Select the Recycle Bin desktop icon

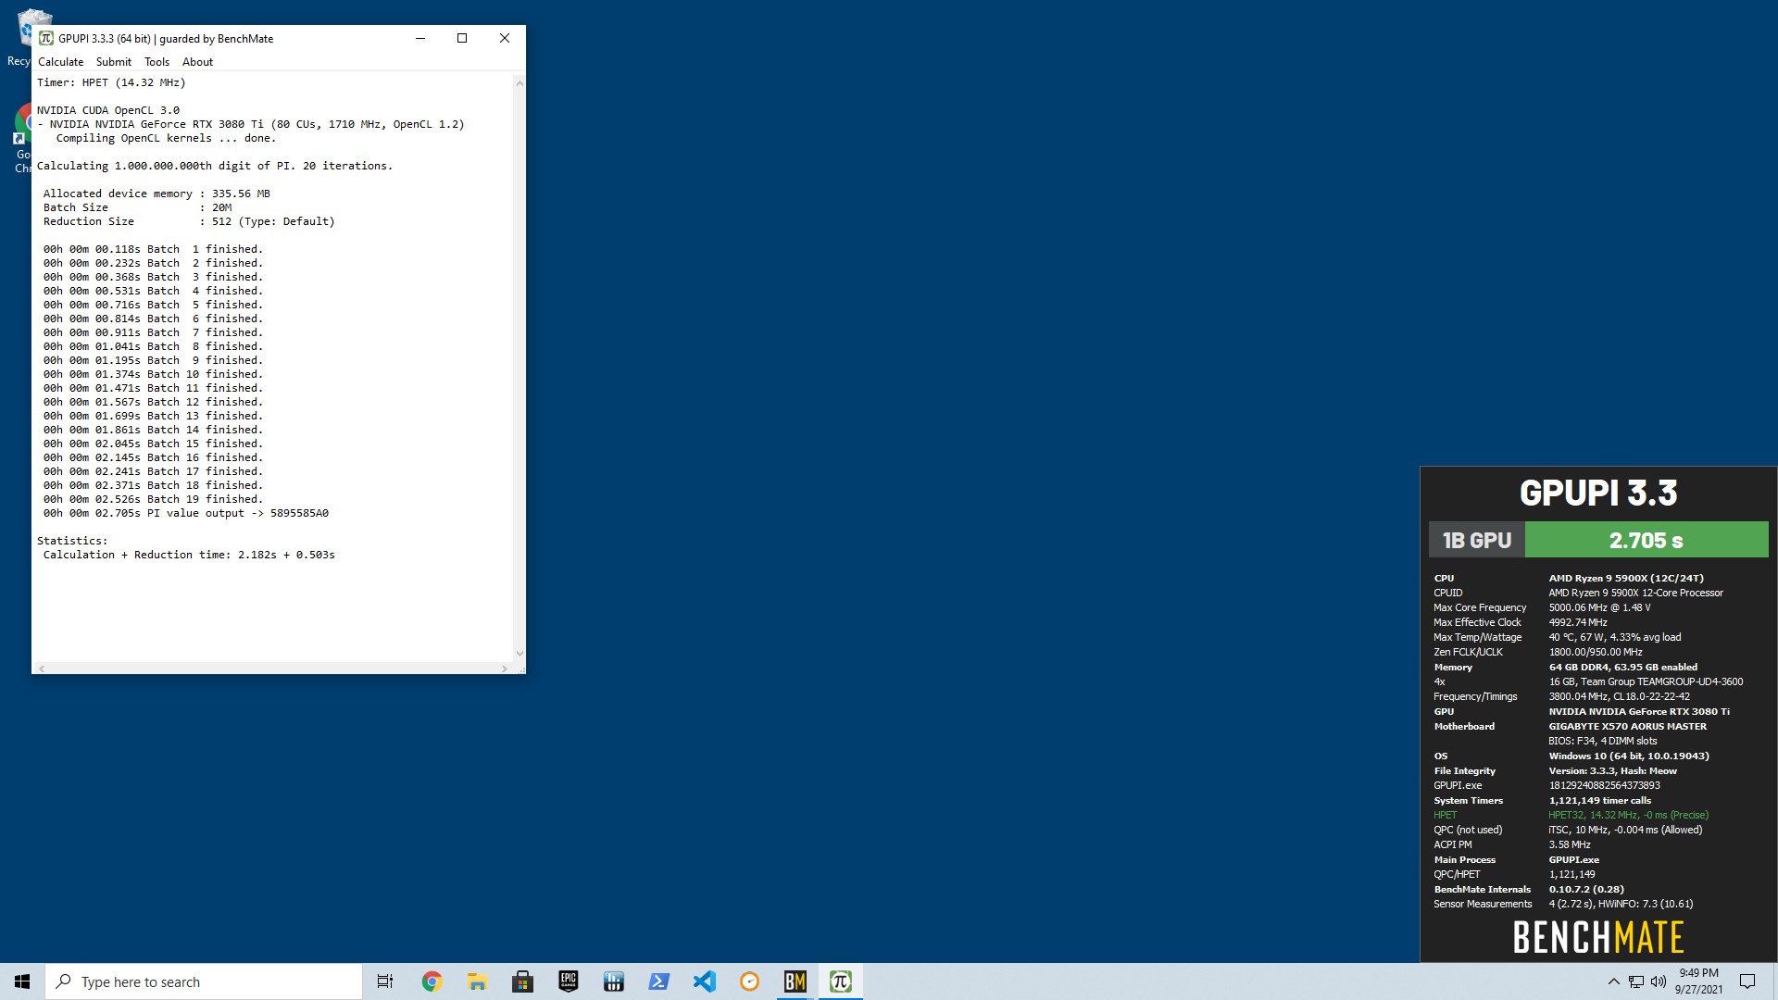[x=19, y=37]
